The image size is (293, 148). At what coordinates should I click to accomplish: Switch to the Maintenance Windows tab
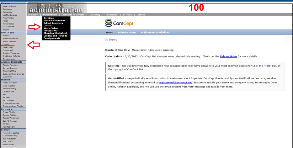tap(155, 33)
